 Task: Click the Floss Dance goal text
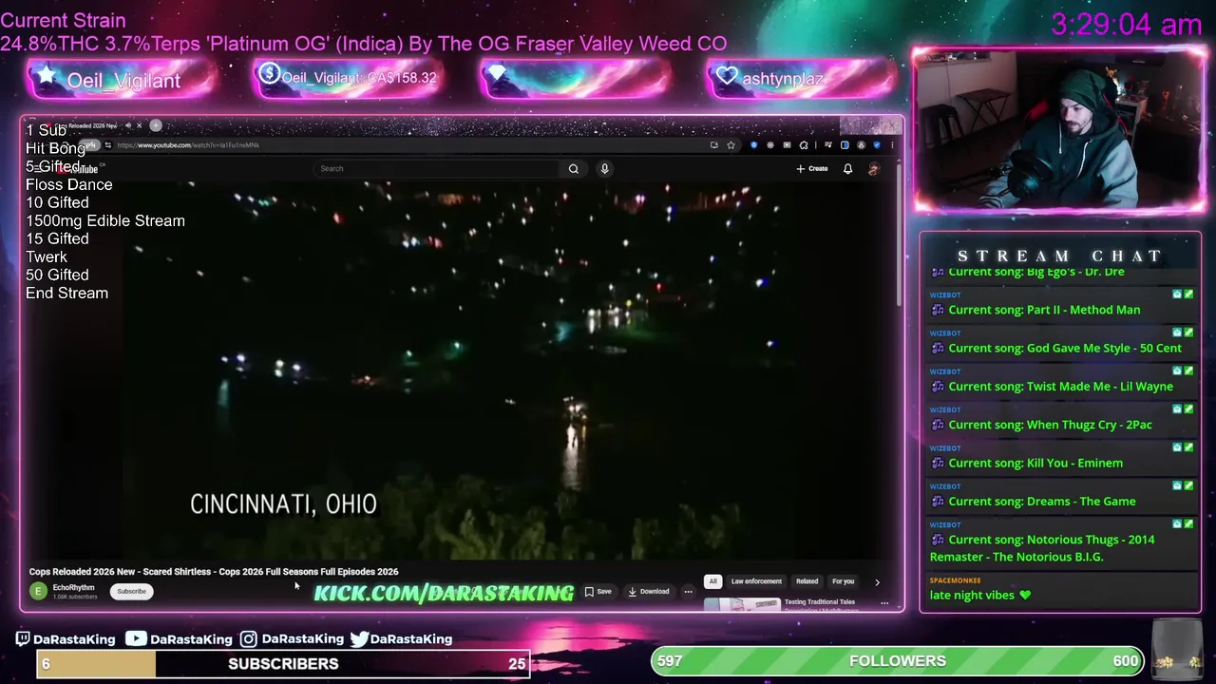[68, 184]
